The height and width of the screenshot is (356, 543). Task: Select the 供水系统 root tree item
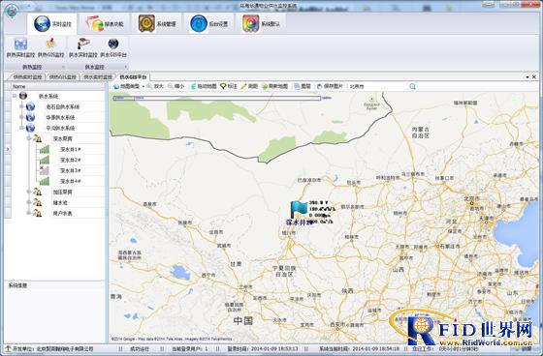pyautogui.click(x=48, y=96)
